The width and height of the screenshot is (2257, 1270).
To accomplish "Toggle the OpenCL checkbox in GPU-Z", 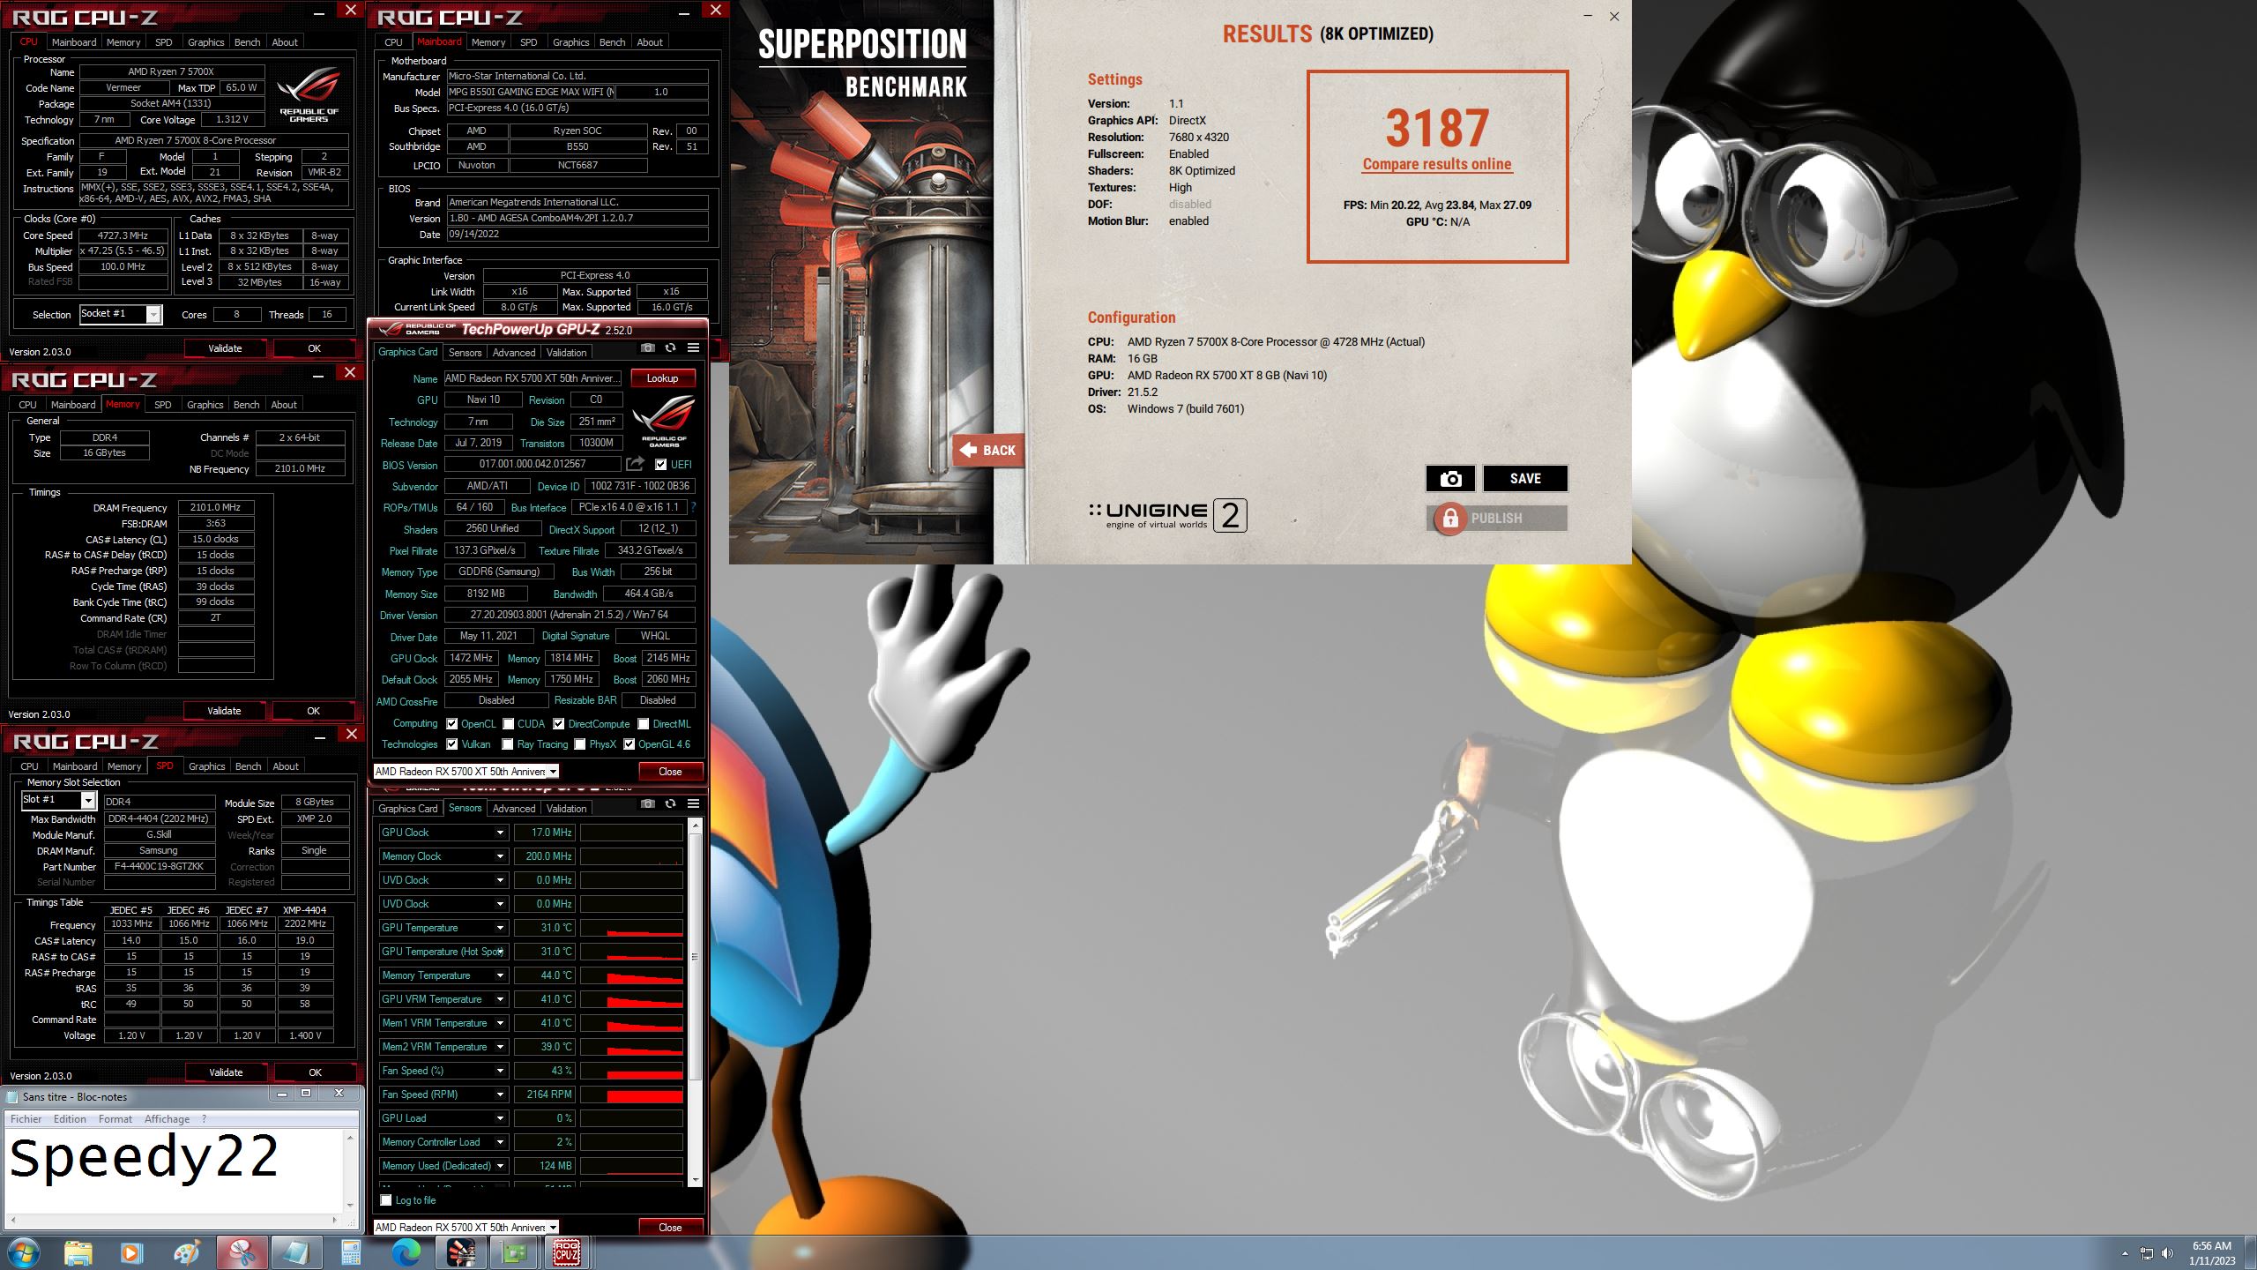I will pyautogui.click(x=452, y=724).
